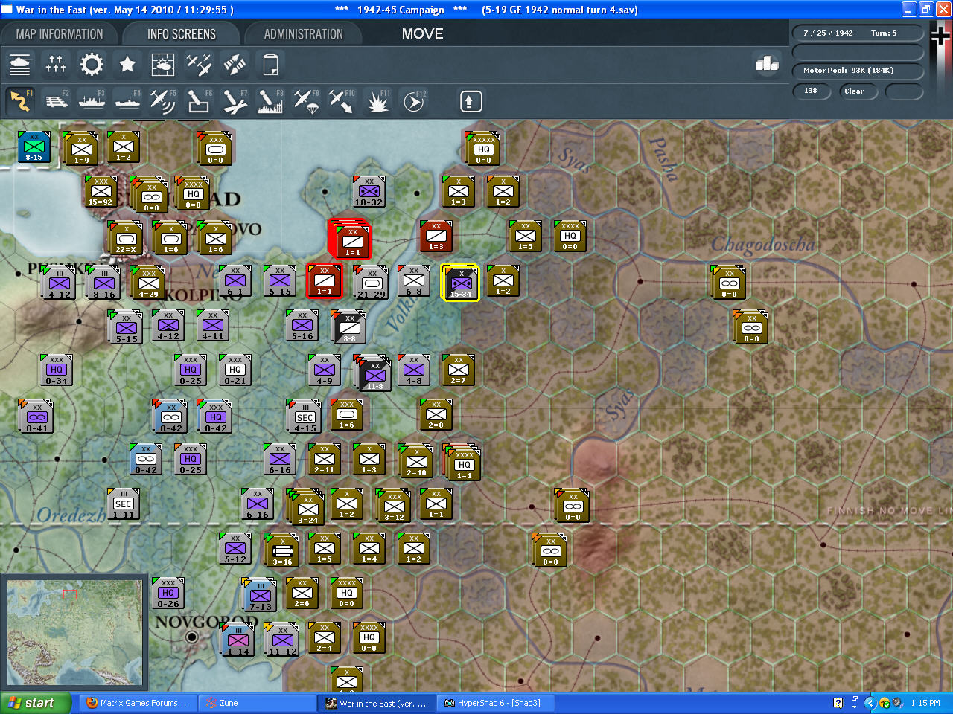Viewport: 953px width, 714px height.
Task: Select the yellow-highlighted 15-34 unit counter
Action: [460, 283]
